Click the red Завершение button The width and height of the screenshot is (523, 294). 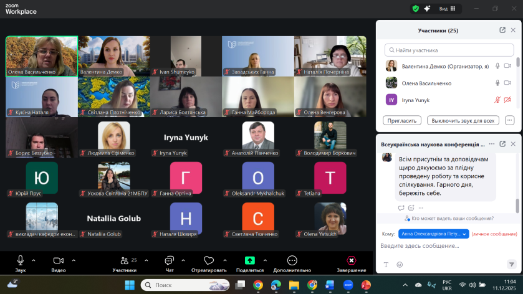(x=351, y=263)
